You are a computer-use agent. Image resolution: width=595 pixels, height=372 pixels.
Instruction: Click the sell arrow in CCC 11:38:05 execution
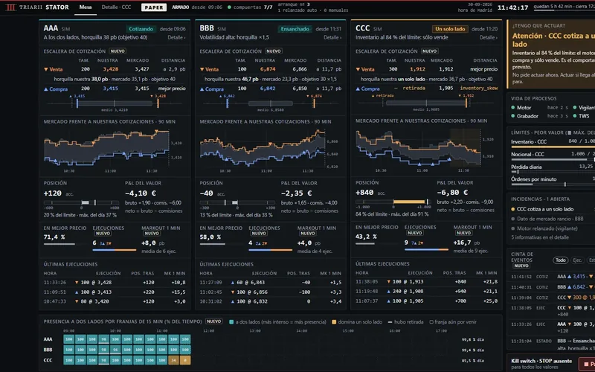point(388,282)
